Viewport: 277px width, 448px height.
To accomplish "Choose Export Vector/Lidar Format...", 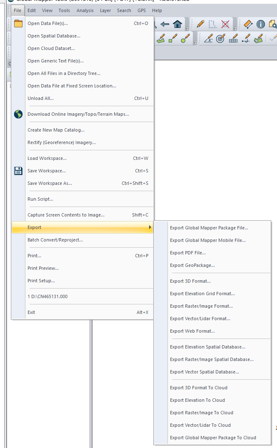I will [212, 319].
